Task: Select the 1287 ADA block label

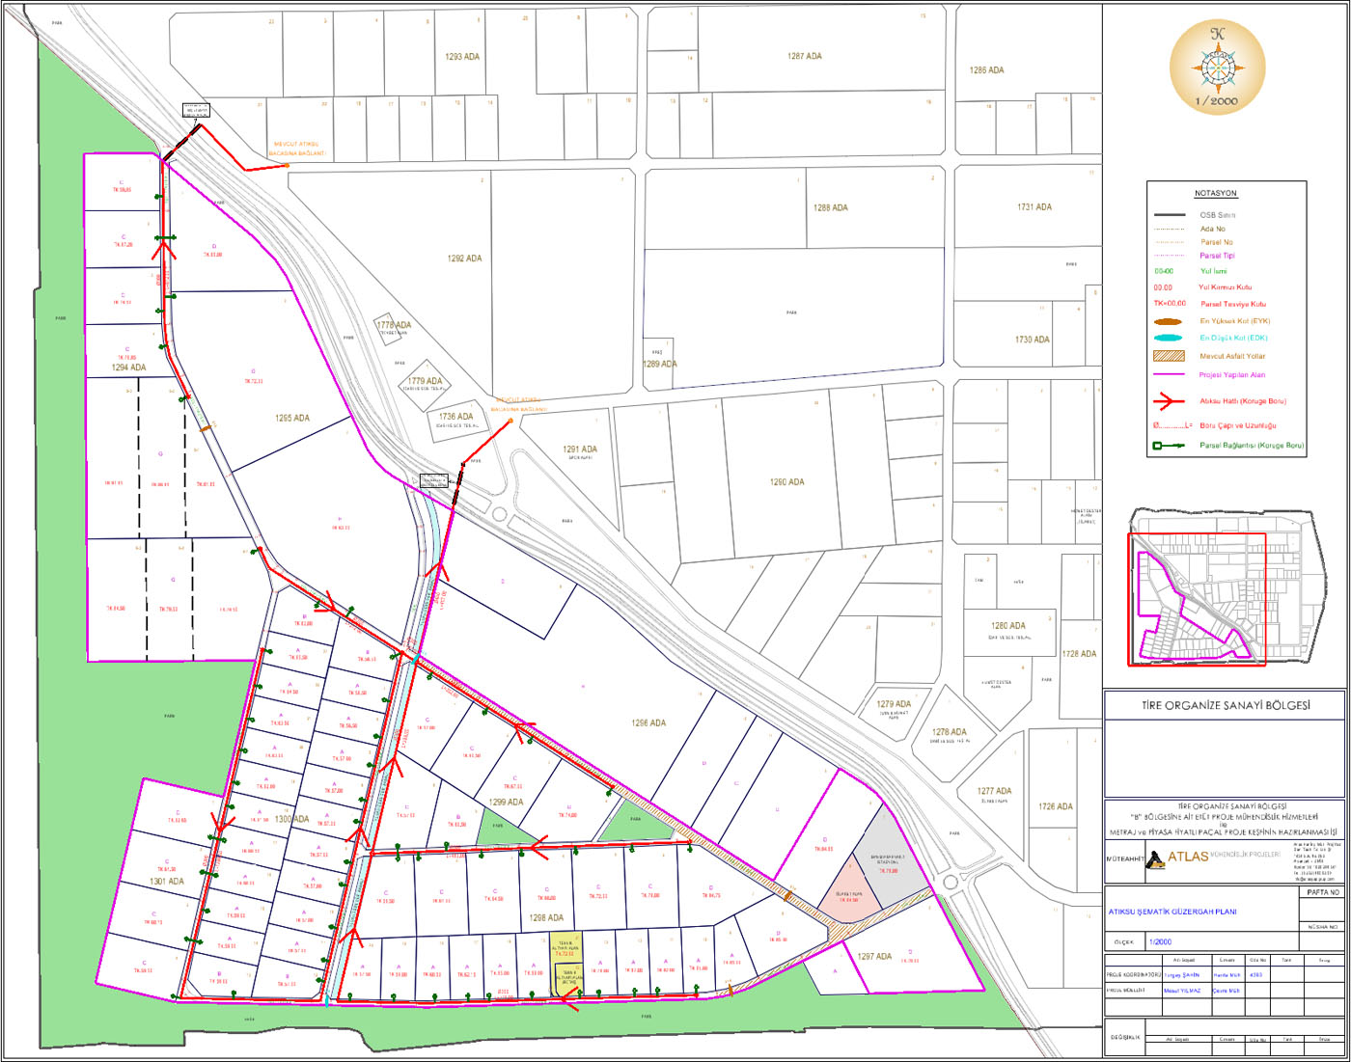Action: coord(804,57)
